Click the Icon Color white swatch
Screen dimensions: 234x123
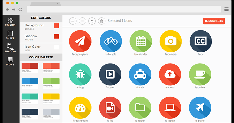tap(56, 47)
